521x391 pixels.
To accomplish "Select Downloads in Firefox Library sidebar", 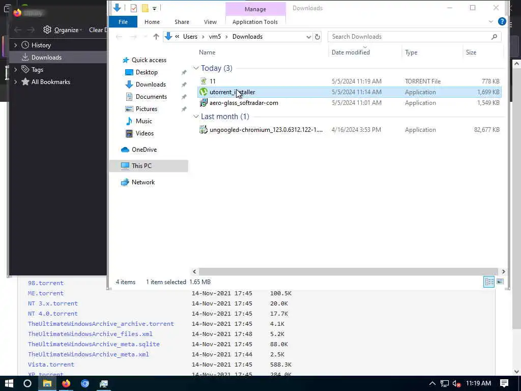I will (46, 57).
